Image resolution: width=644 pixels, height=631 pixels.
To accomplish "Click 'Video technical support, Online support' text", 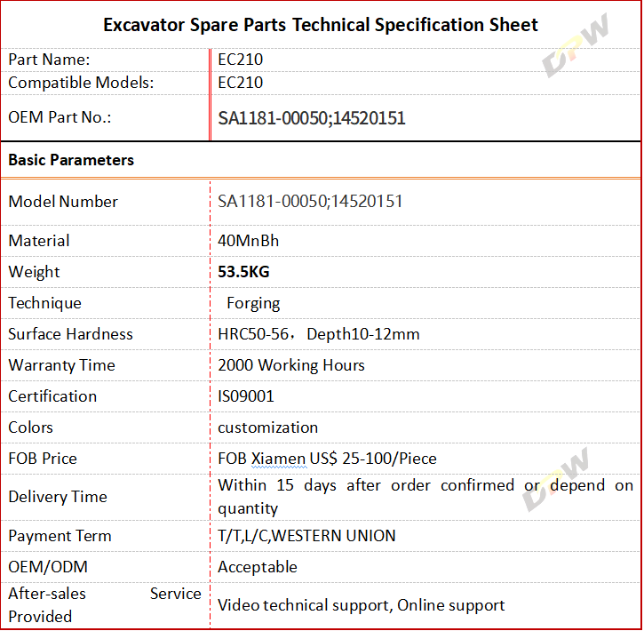I will (361, 605).
